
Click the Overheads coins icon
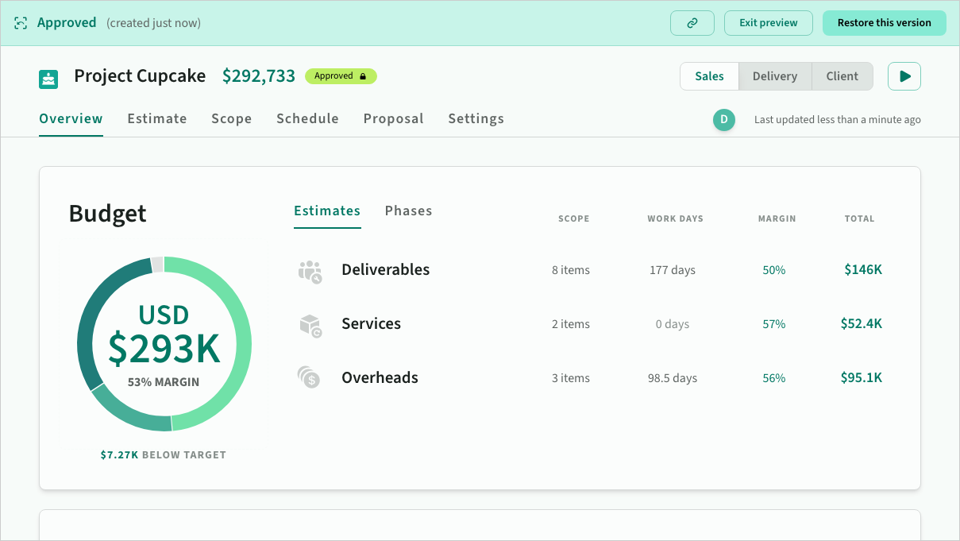click(x=309, y=377)
